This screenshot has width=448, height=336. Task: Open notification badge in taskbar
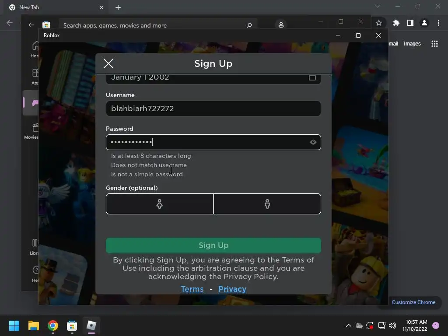click(436, 325)
